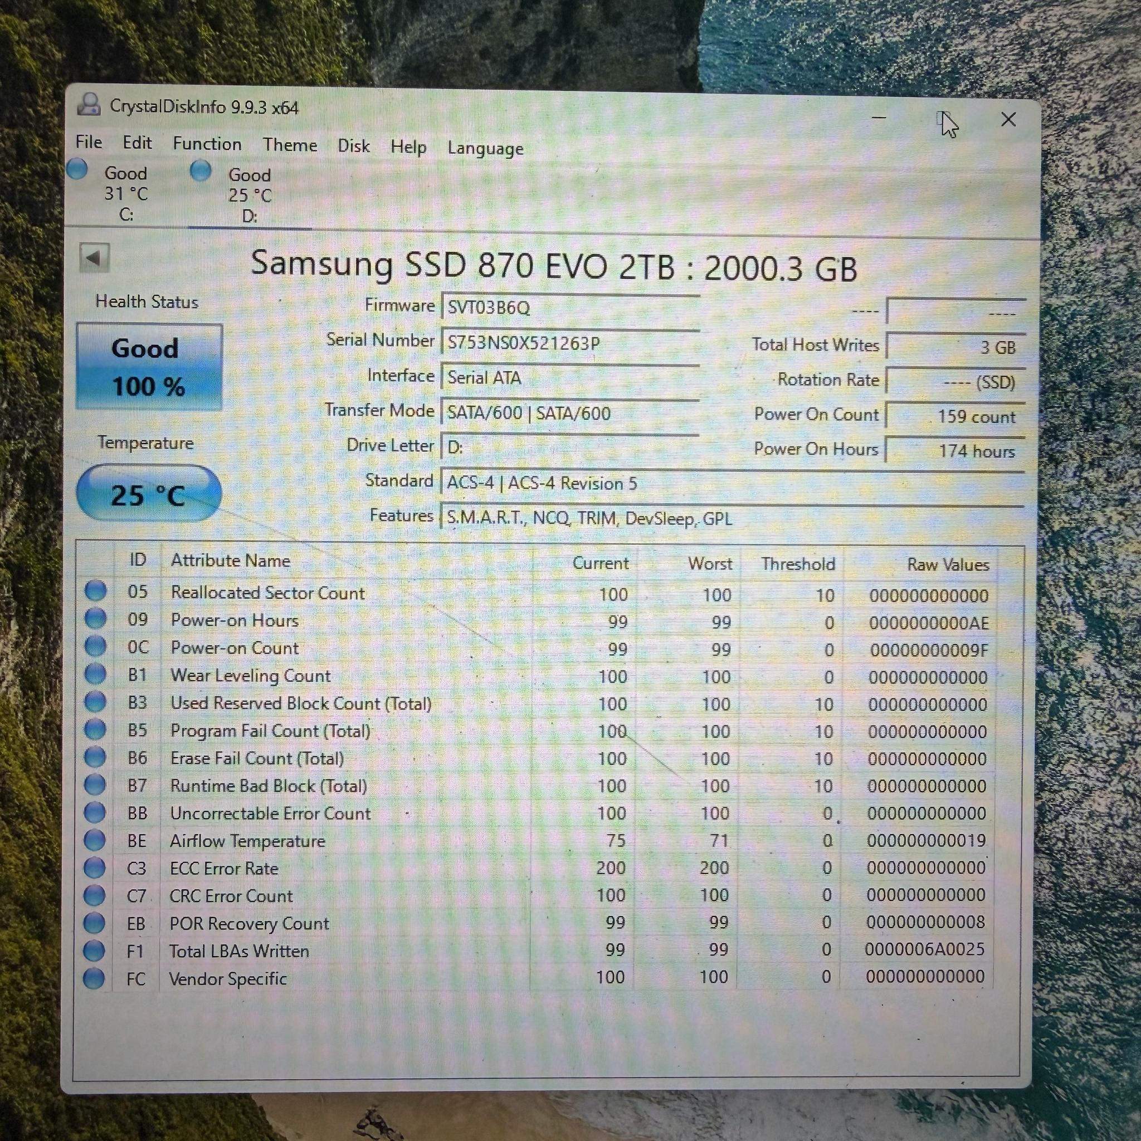
Task: Select the D: drive status icon
Action: click(x=201, y=170)
